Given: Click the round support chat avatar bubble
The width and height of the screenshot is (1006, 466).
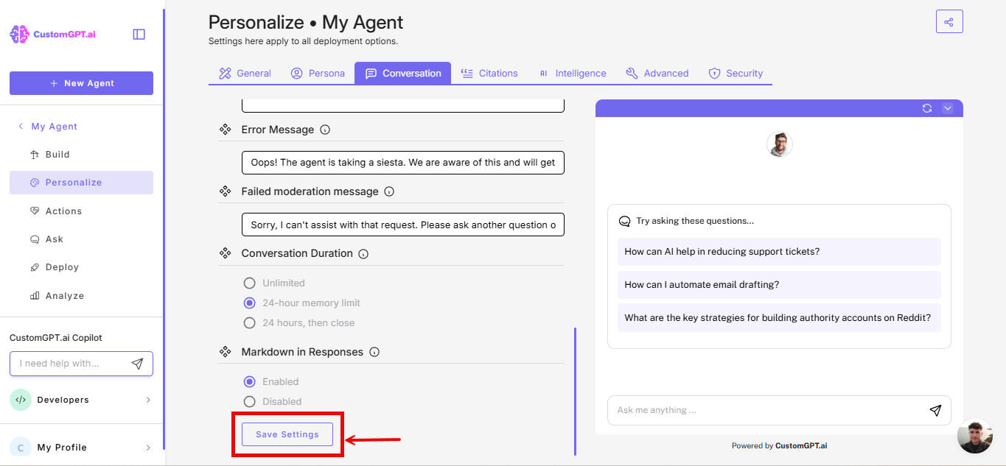Looking at the screenshot, I should 975,436.
